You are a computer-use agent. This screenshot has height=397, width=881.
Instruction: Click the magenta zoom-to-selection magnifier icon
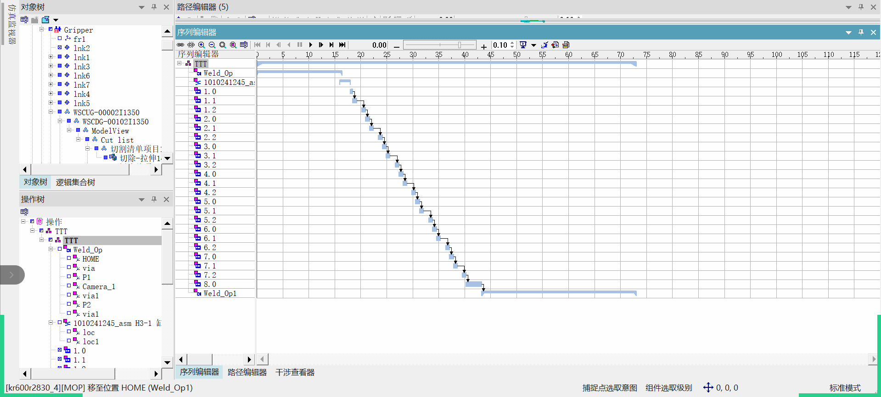click(x=233, y=45)
